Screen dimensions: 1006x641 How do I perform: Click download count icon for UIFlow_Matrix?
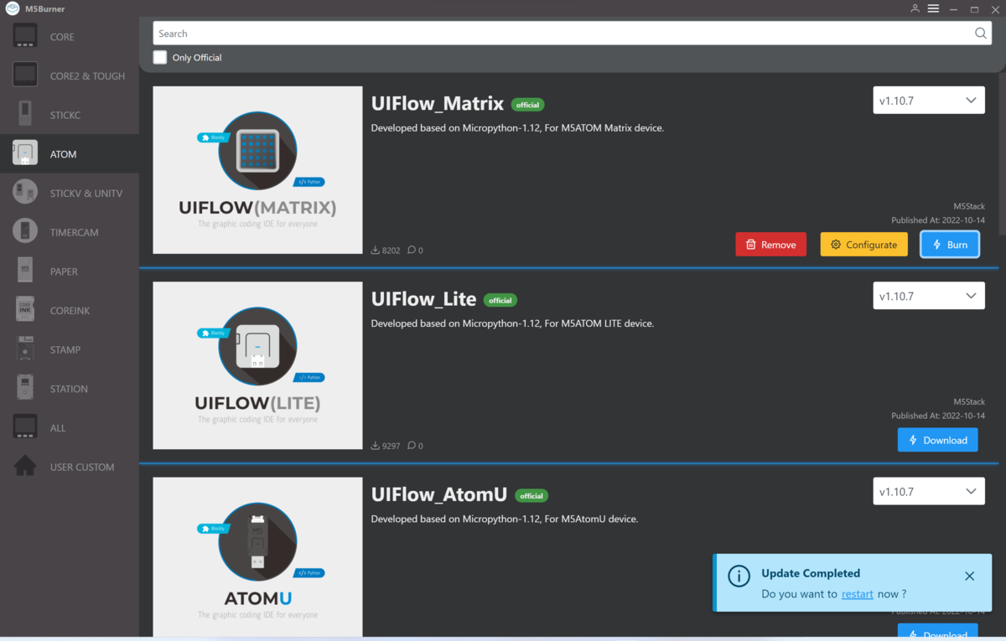pos(376,250)
